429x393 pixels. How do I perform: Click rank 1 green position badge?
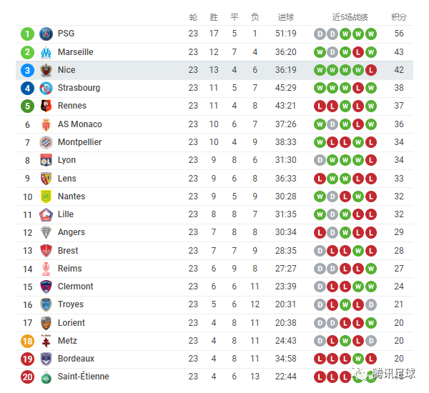27,34
